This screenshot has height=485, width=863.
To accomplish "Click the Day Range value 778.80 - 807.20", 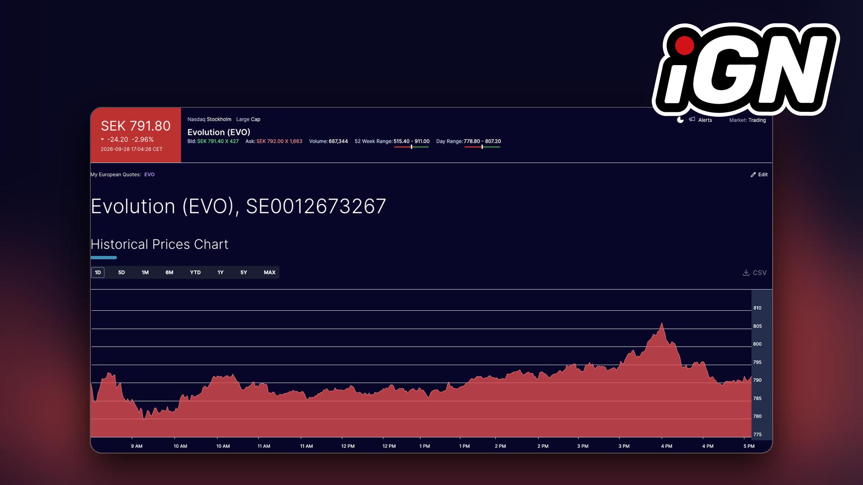I will pyautogui.click(x=482, y=141).
